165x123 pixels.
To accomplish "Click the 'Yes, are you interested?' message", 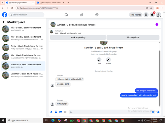I will pos(146,91).
